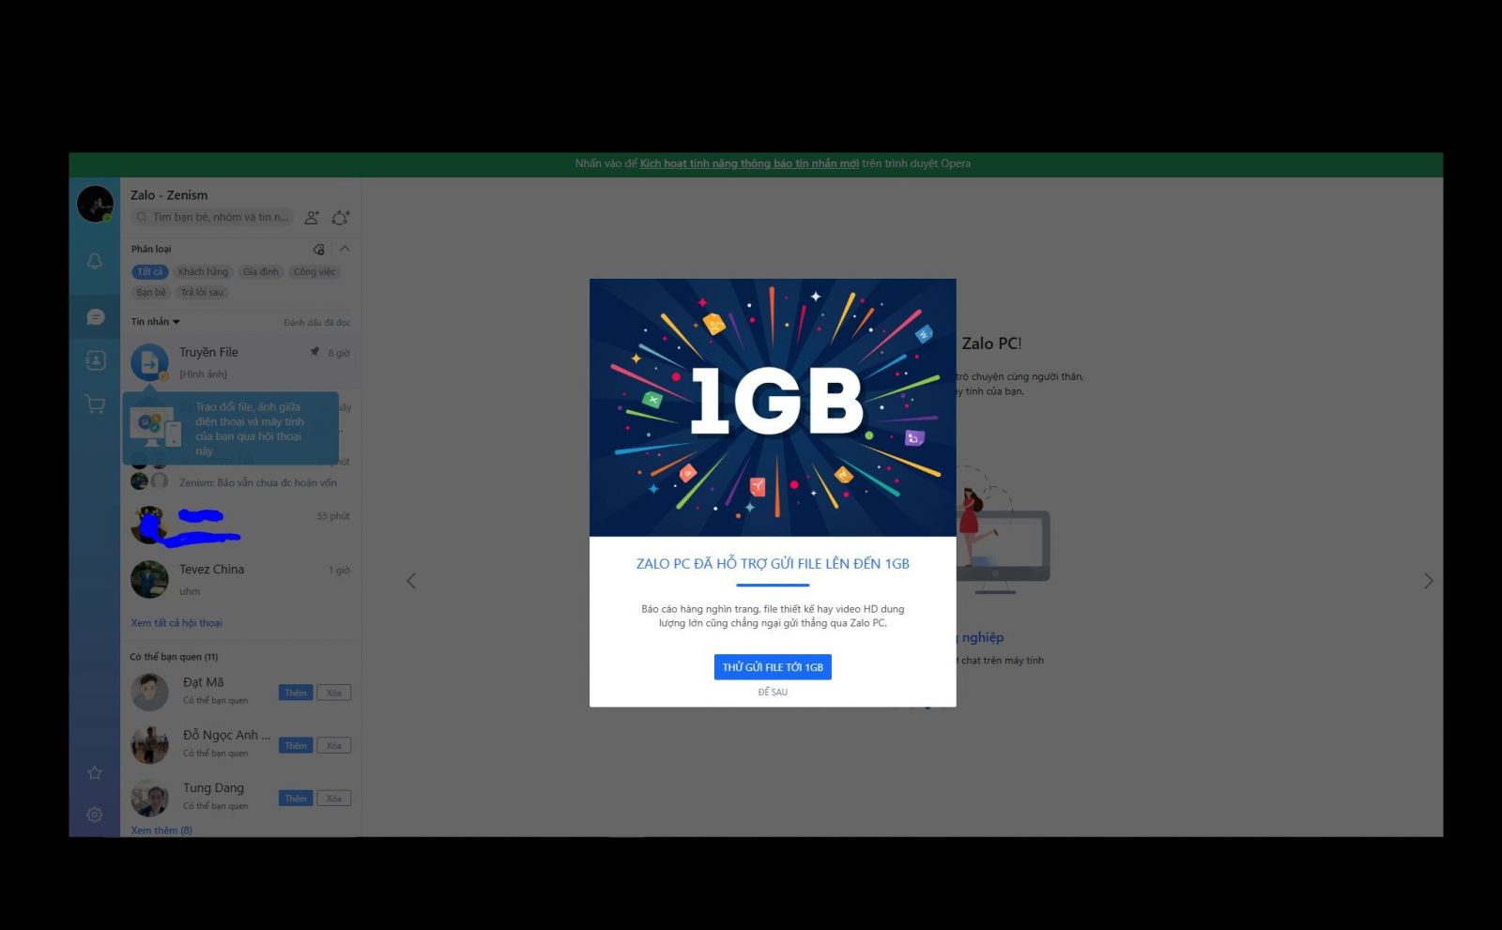Open the shopping cart icon
Viewport: 1502px width, 930px height.
[x=95, y=404]
